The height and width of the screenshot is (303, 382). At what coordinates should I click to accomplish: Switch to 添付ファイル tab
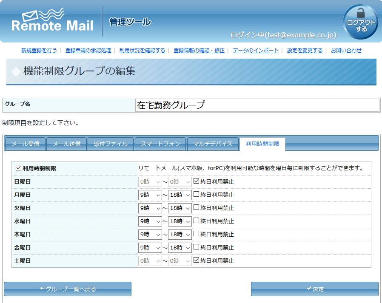[x=110, y=144]
